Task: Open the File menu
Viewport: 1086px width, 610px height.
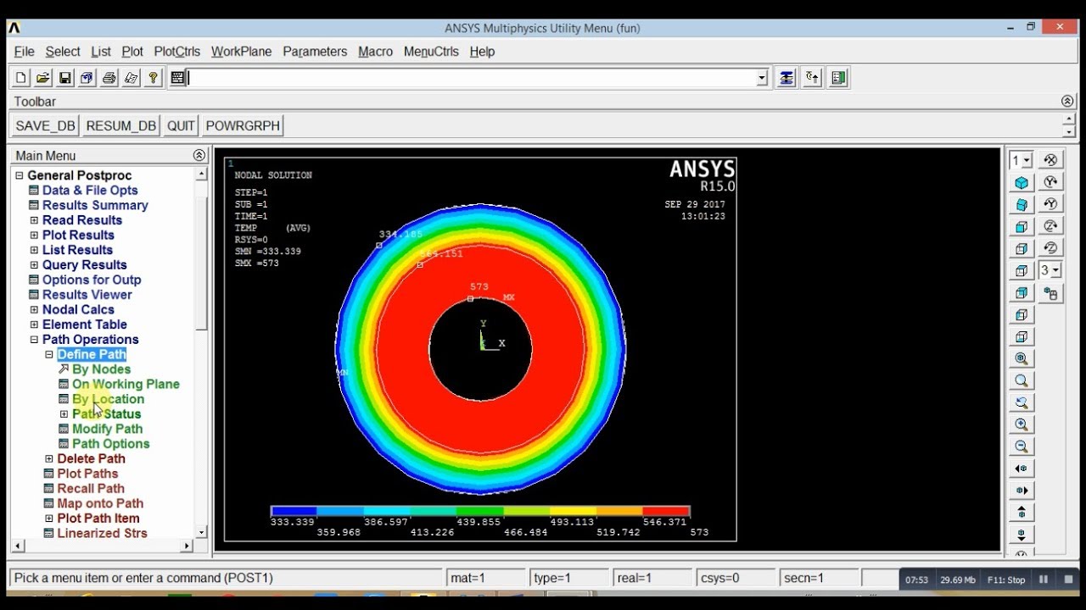Action: click(25, 52)
